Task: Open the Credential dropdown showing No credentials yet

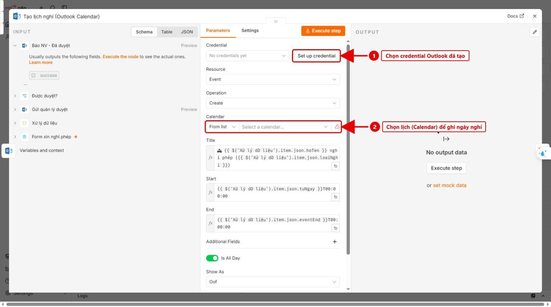Action: 248,56
